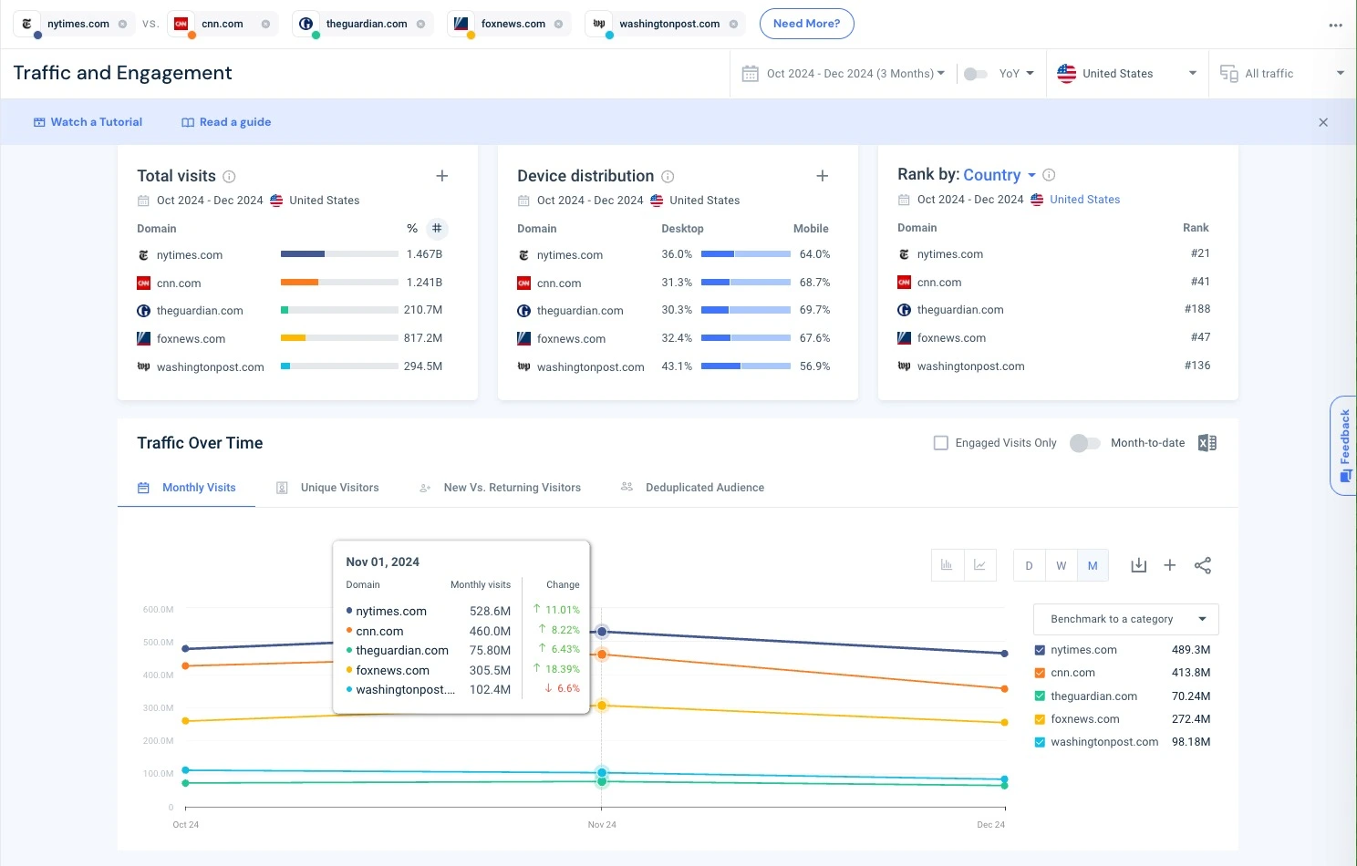Viewport: 1357px width, 866px height.
Task: Download the Traffic Over Time chart
Action: (1138, 565)
